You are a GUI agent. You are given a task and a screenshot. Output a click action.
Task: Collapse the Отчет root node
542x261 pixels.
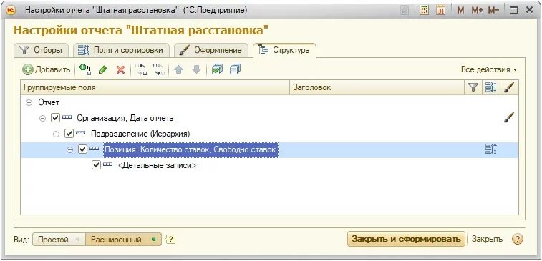[29, 102]
